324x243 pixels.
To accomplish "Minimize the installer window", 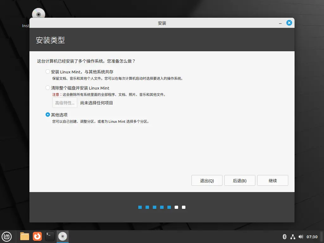I will (280, 23).
